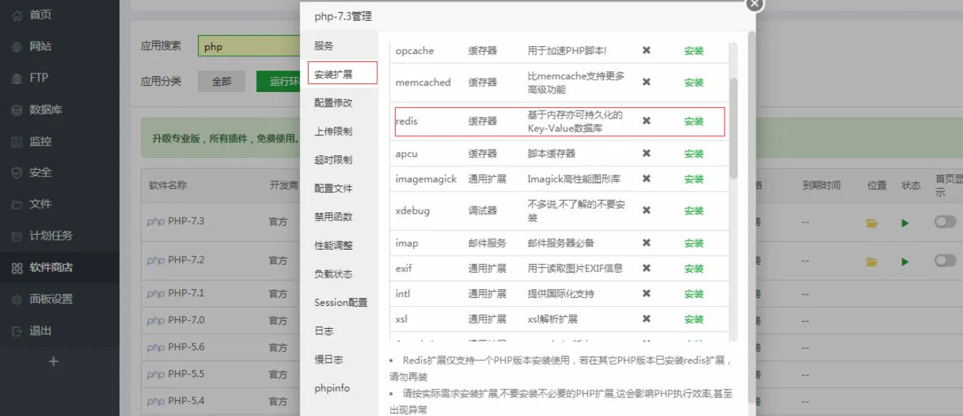
Task: Open the 监控 monitoring sidebar icon
Action: (x=17, y=142)
